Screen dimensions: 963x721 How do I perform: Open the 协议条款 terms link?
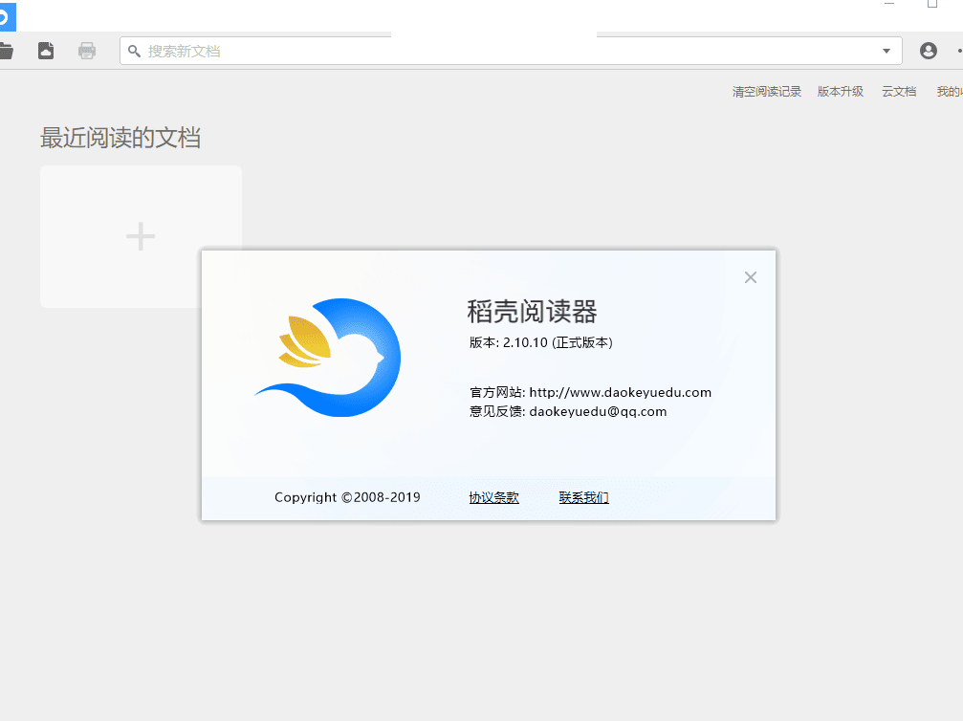[493, 497]
